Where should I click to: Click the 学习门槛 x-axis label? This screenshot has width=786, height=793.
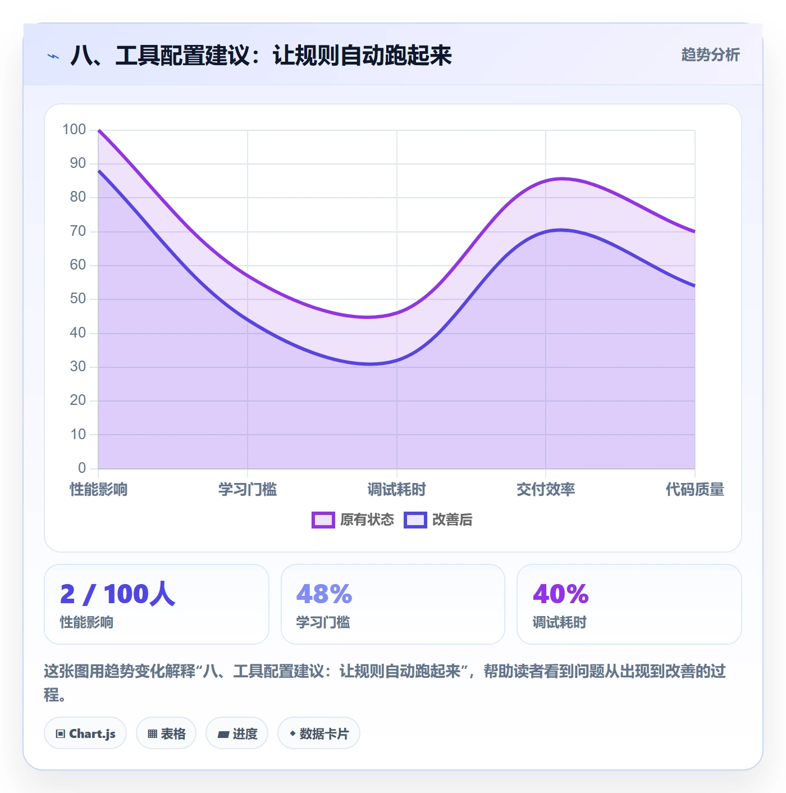(248, 489)
